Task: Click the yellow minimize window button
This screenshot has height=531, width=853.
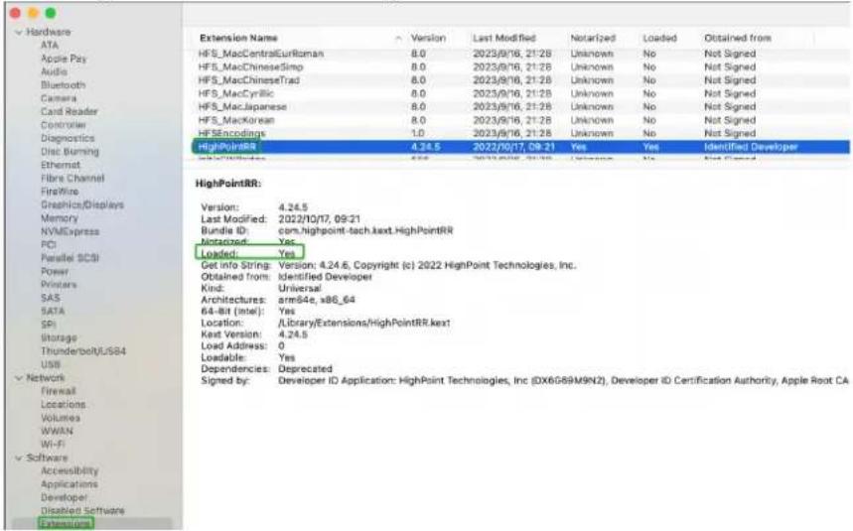Action: [x=33, y=13]
